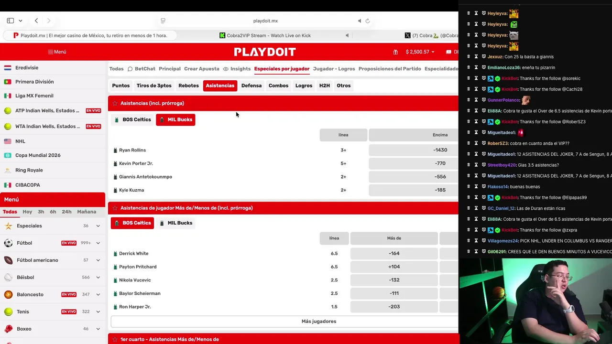Timeout Flakoso14 with the hourglass icon
Image resolution: width=612 pixels, height=344 pixels.
(x=476, y=186)
